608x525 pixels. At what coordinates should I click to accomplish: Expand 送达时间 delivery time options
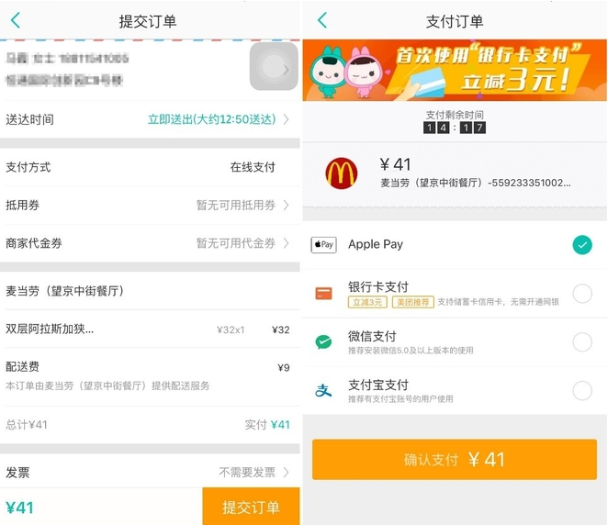(x=287, y=119)
